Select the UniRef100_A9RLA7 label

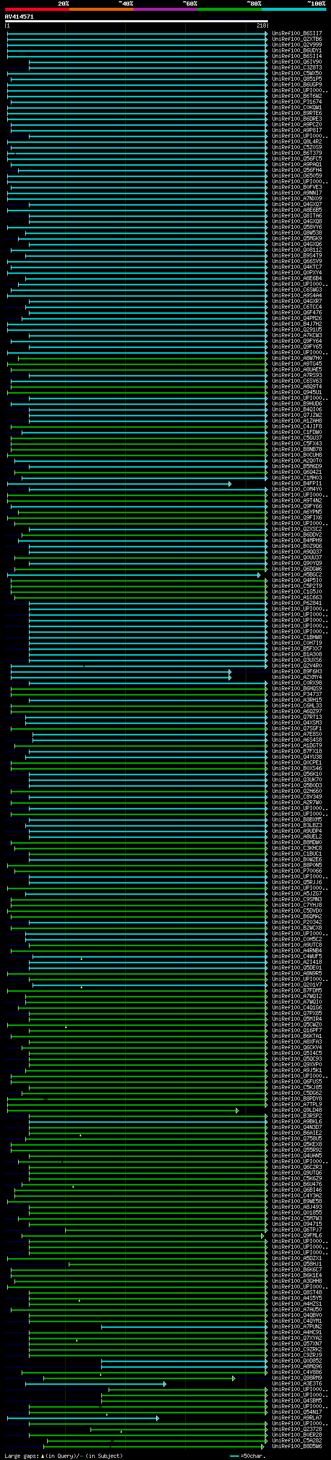coord(297,1418)
